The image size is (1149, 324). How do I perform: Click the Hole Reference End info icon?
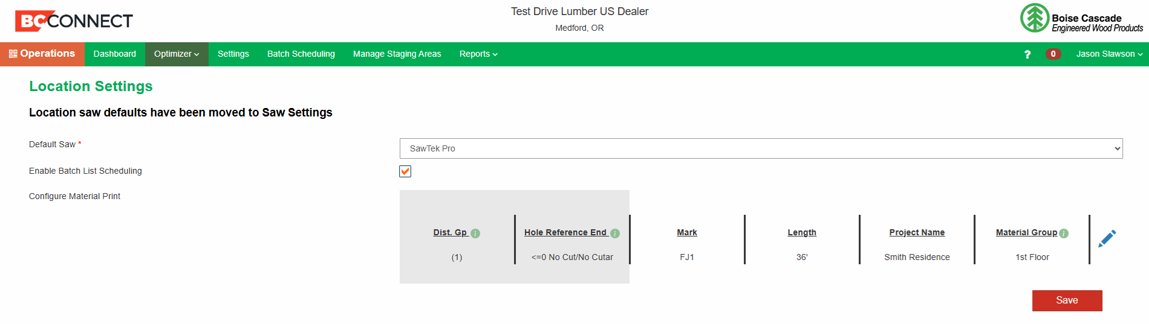(615, 233)
